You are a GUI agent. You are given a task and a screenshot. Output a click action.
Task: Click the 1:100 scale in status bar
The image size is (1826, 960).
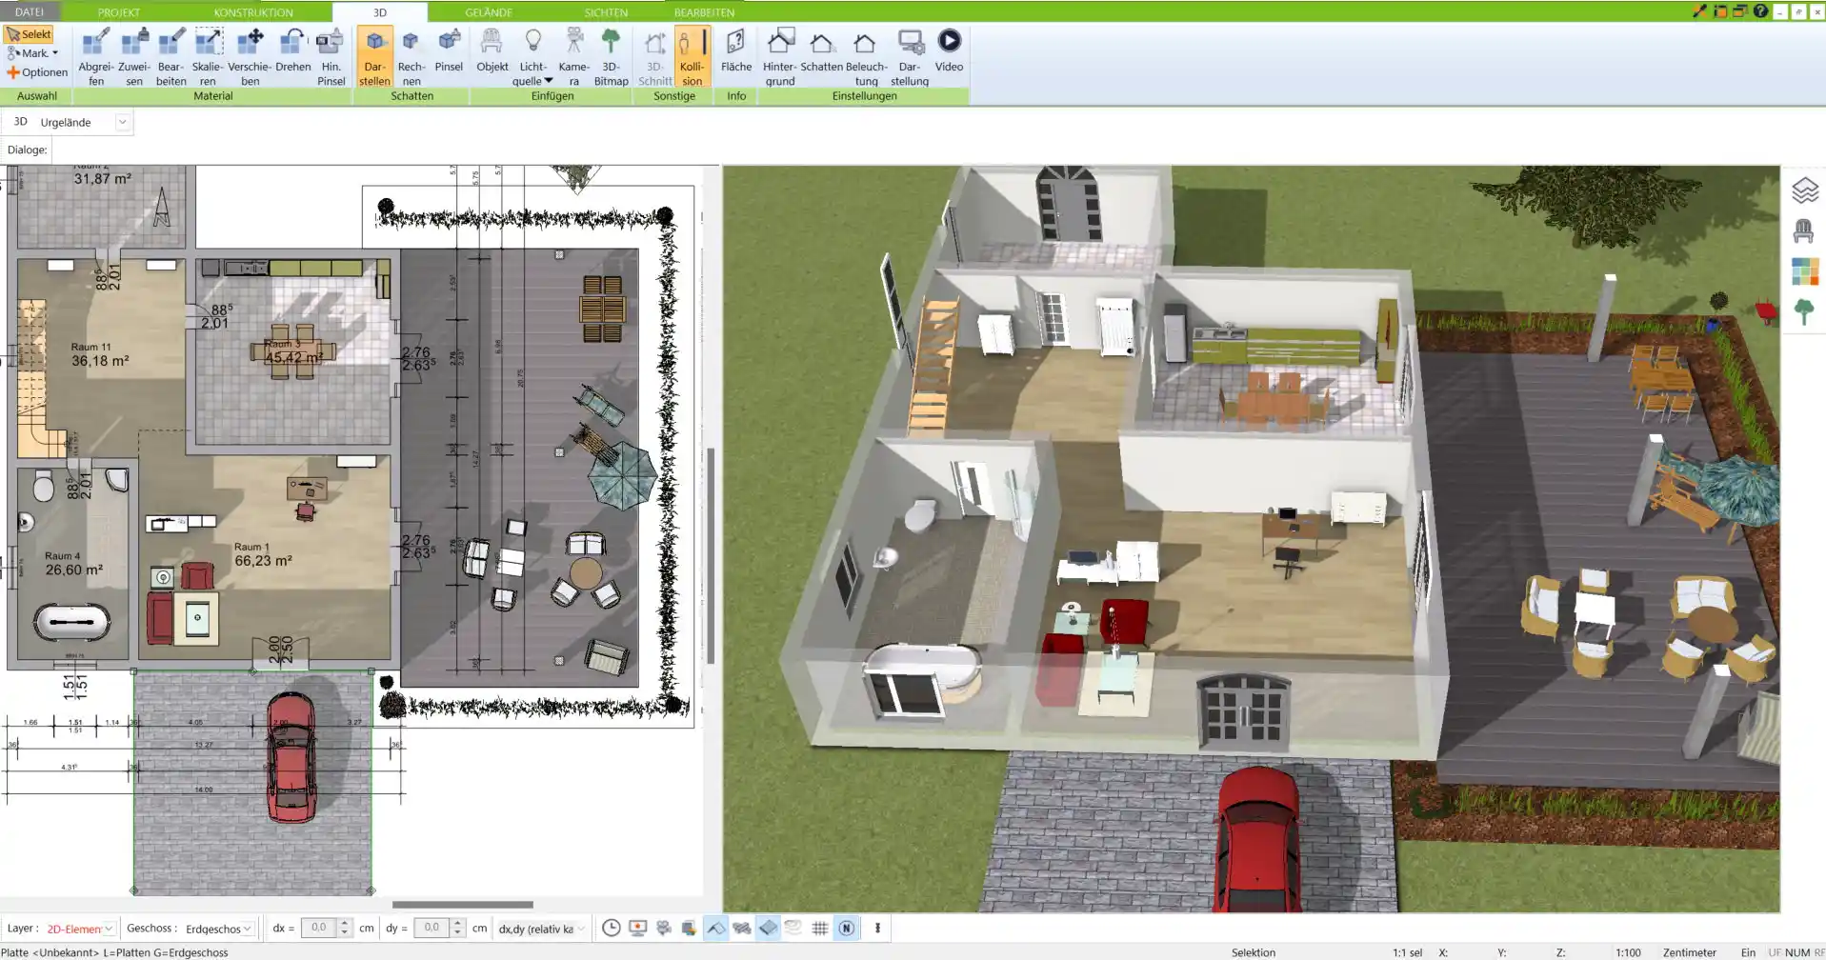pos(1628,952)
